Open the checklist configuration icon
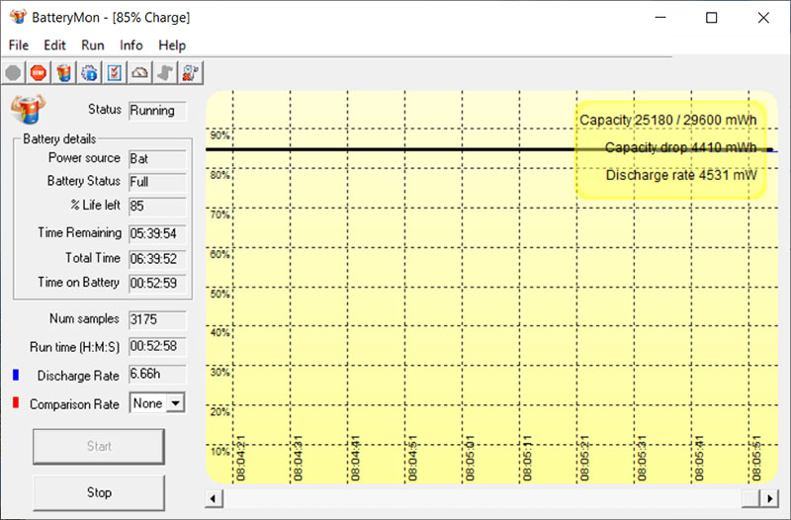 [x=115, y=73]
